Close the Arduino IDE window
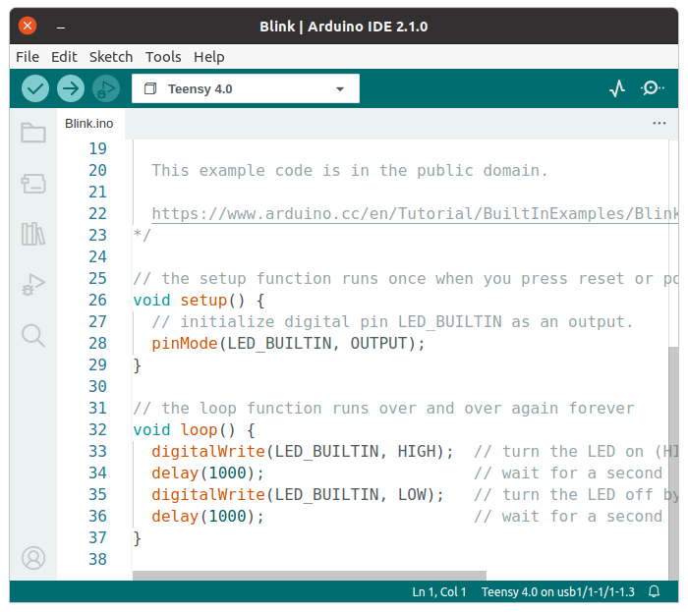 pos(28,26)
